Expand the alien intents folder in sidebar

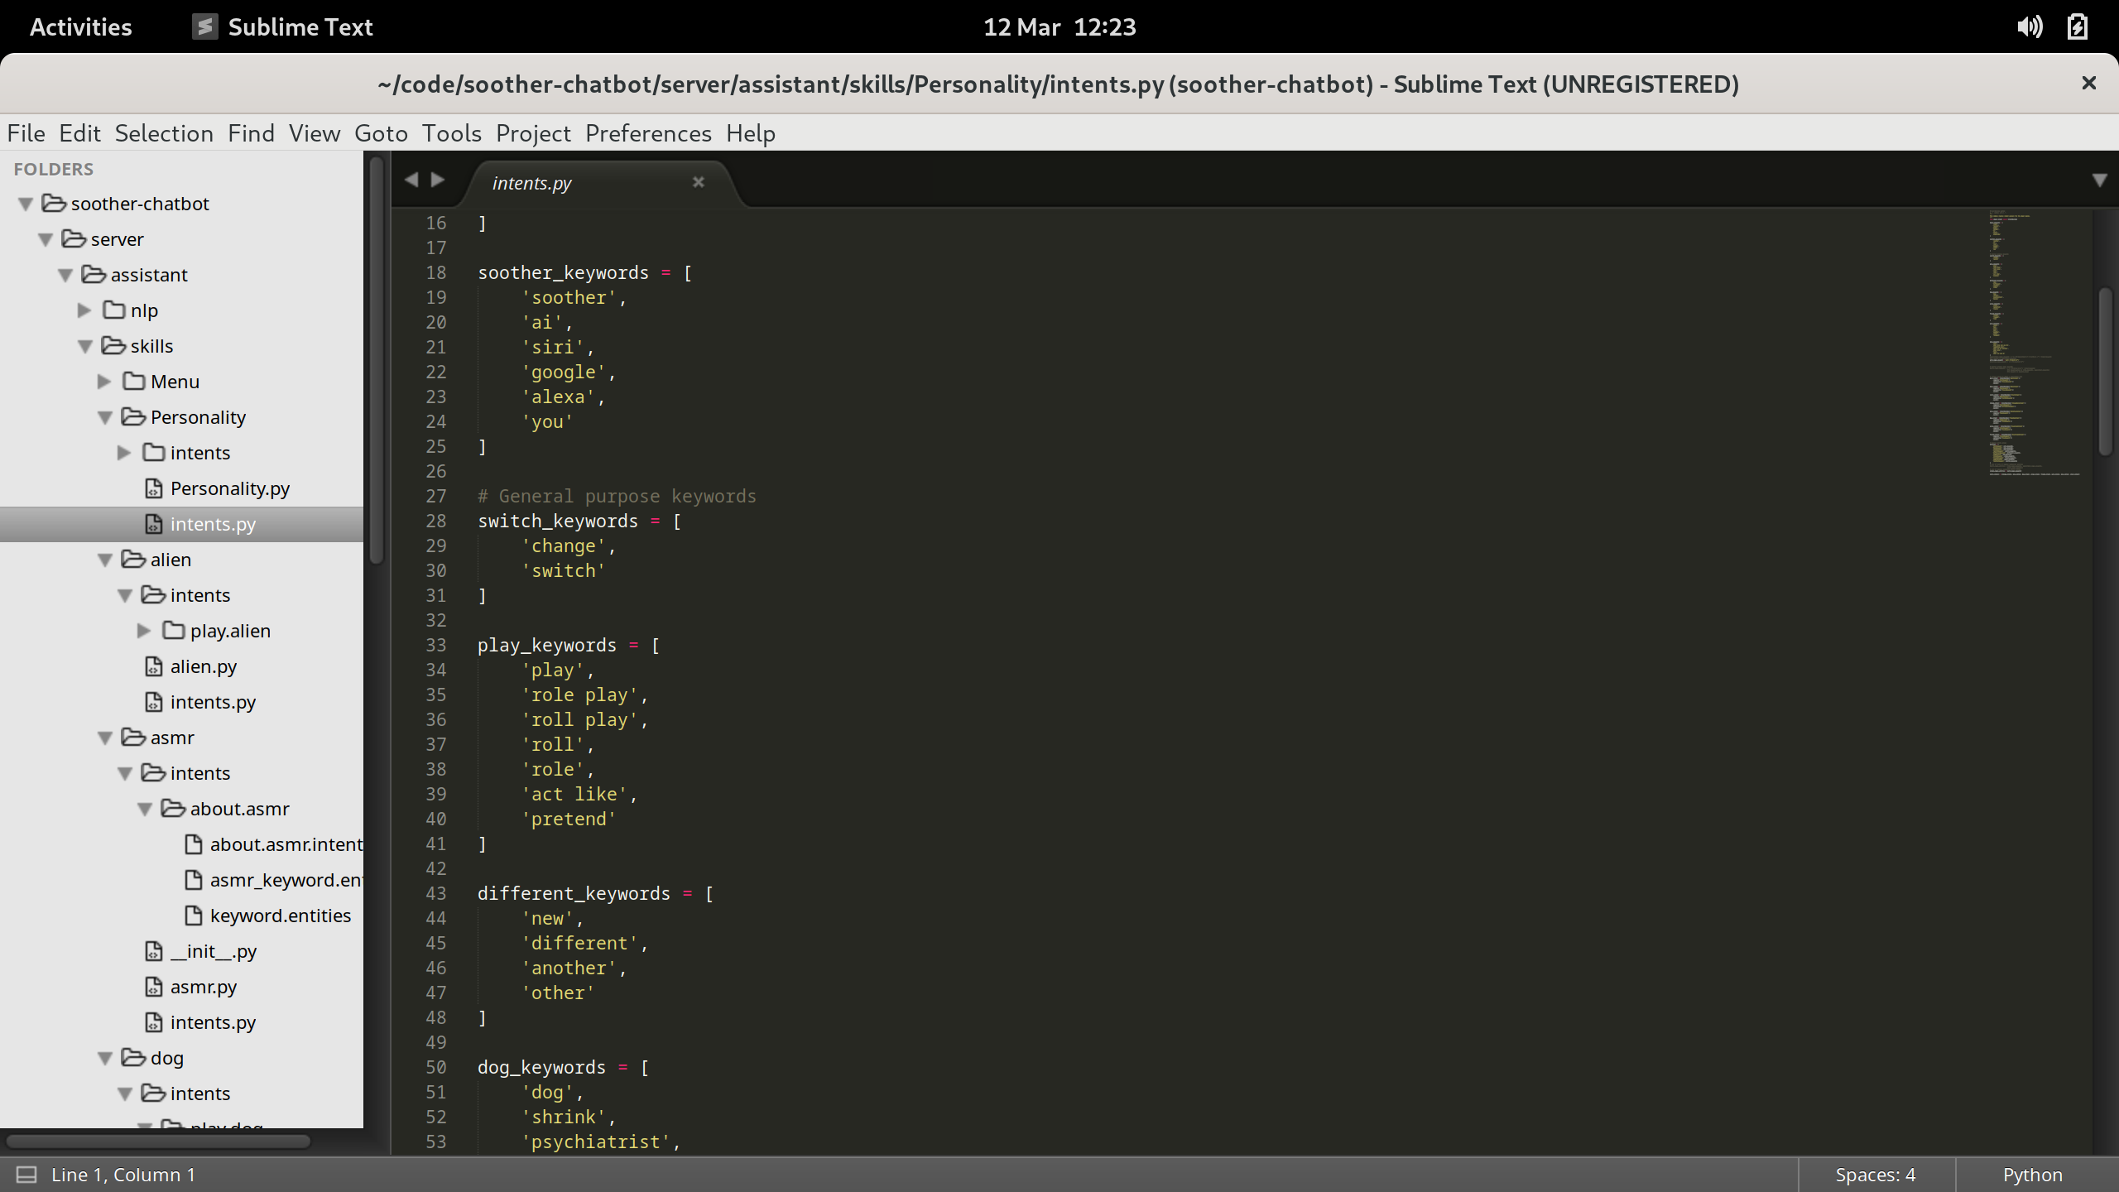[x=123, y=594]
